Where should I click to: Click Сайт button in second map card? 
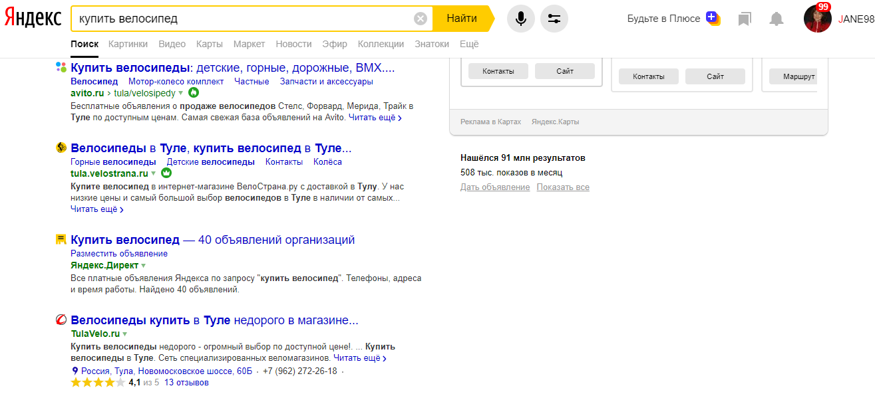click(715, 76)
